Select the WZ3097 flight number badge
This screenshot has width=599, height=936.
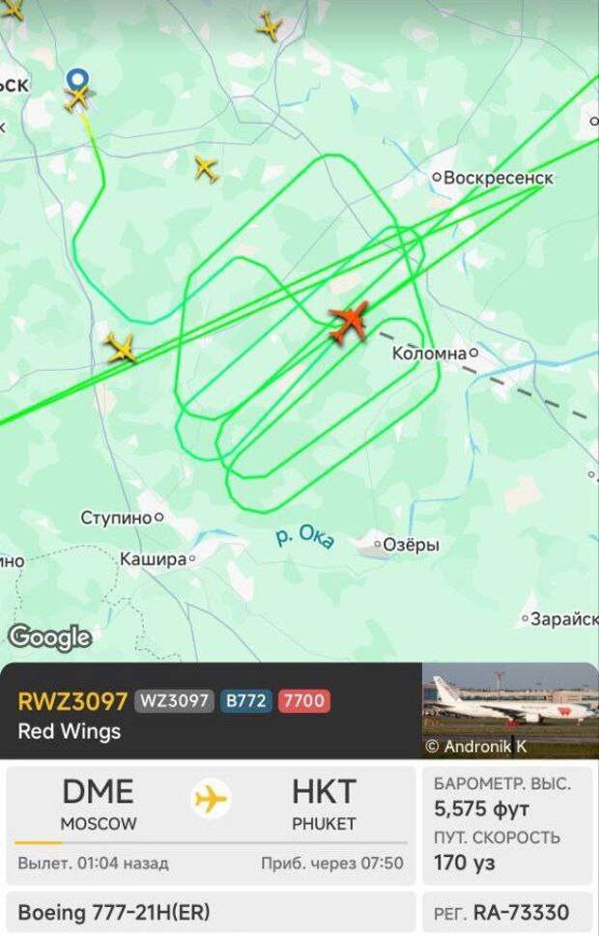[174, 701]
